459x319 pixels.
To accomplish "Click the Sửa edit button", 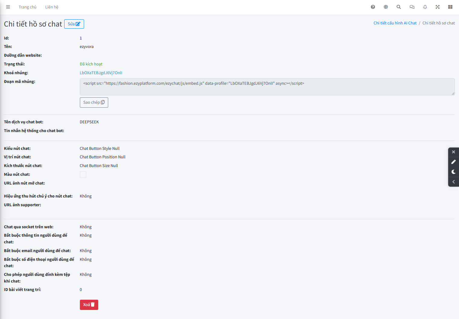I will click(x=74, y=24).
